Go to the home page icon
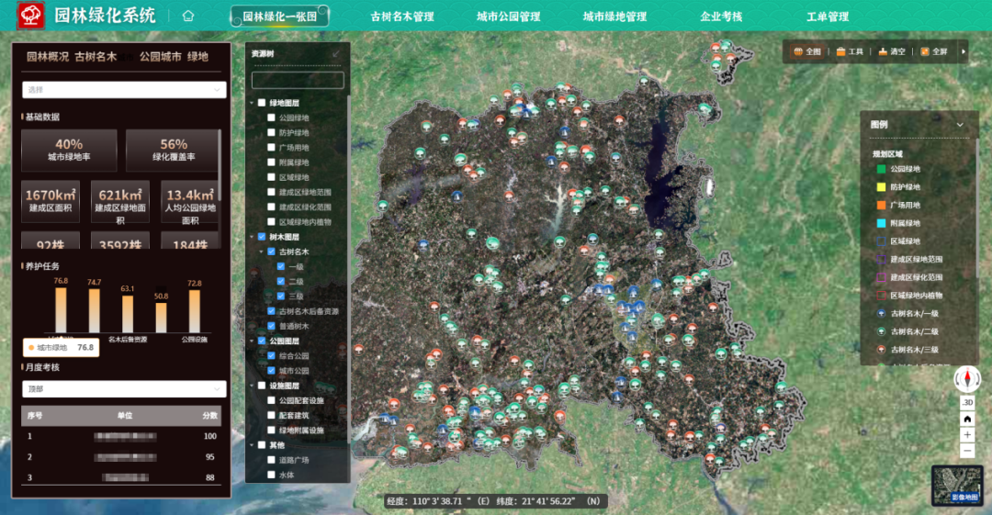The height and width of the screenshot is (515, 992). tap(188, 16)
